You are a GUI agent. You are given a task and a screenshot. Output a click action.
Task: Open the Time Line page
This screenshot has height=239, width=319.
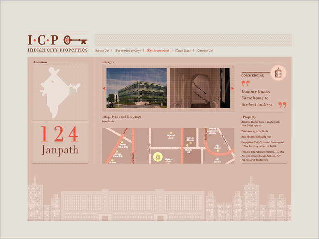tap(183, 50)
